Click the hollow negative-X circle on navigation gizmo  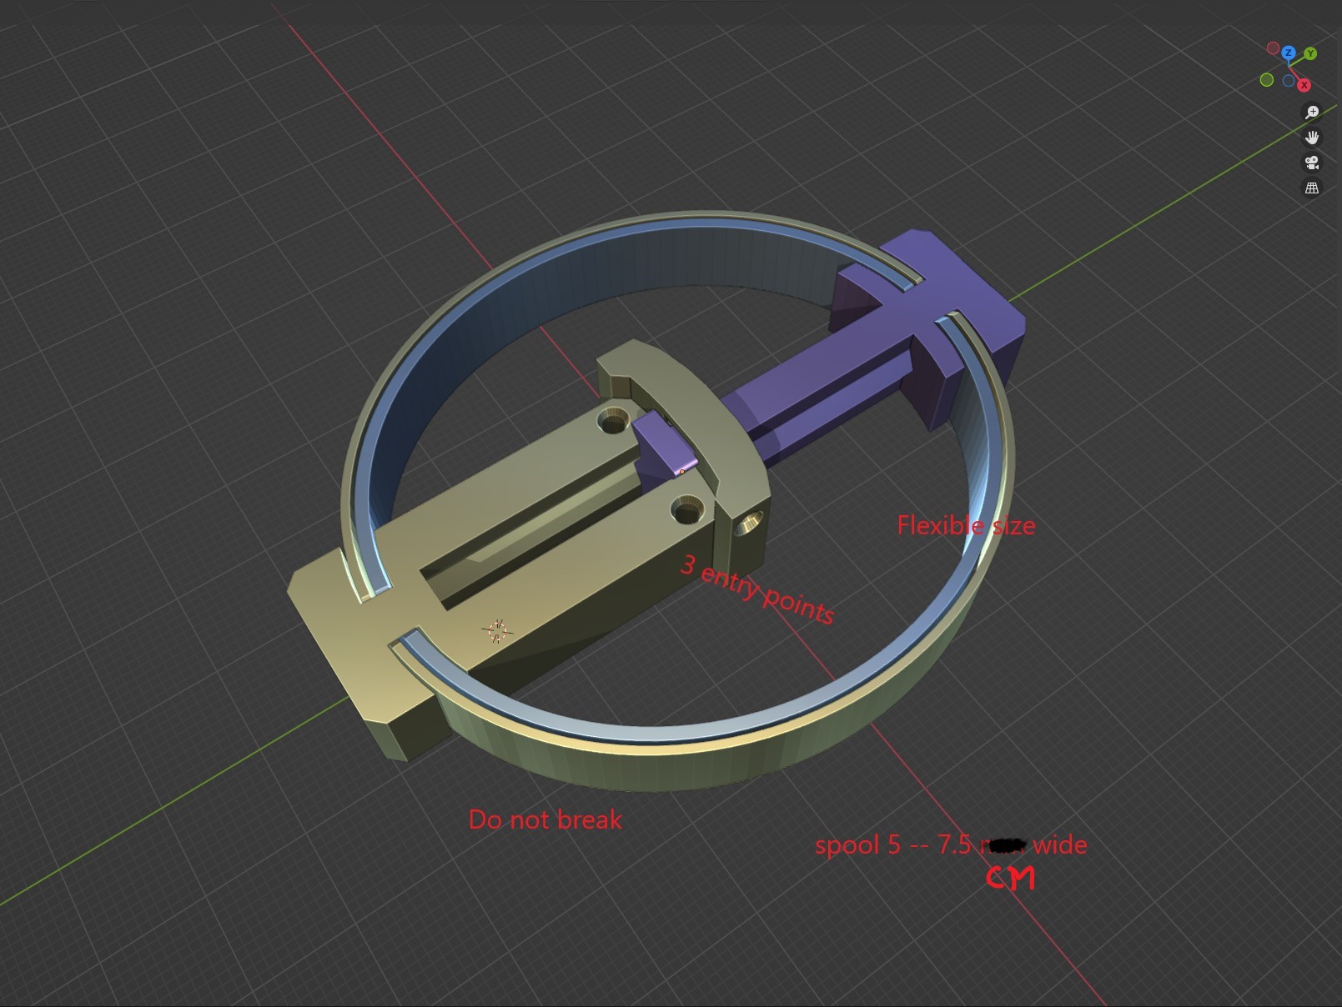1273,48
